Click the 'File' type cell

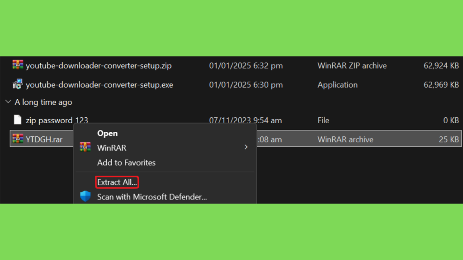click(323, 120)
